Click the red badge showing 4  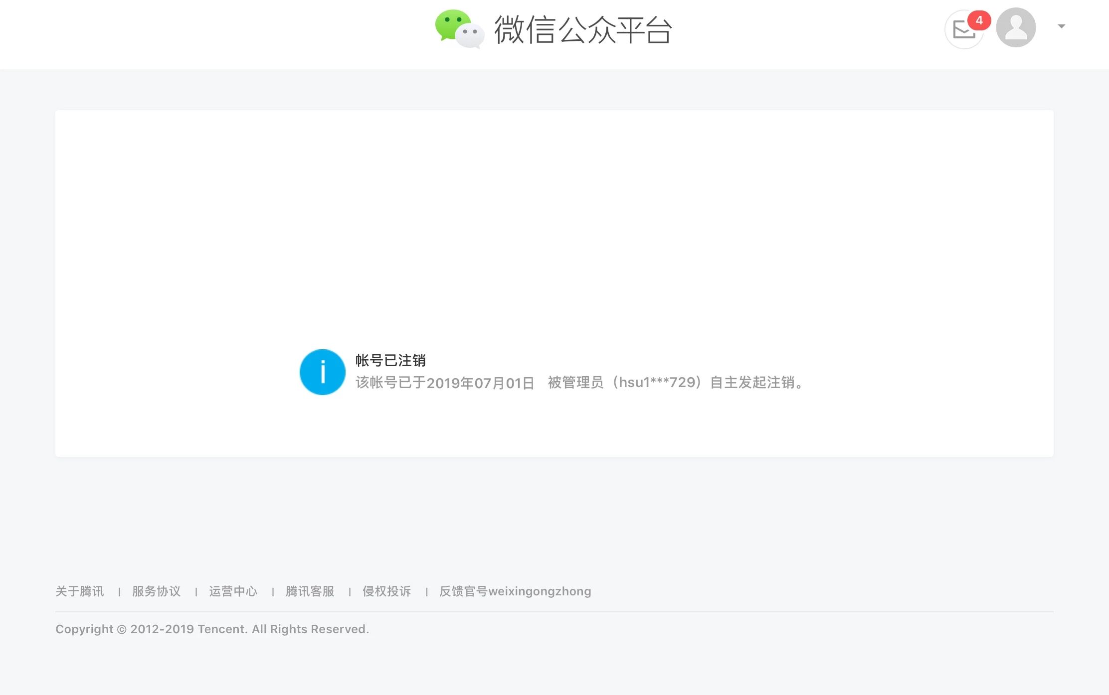[x=979, y=20]
